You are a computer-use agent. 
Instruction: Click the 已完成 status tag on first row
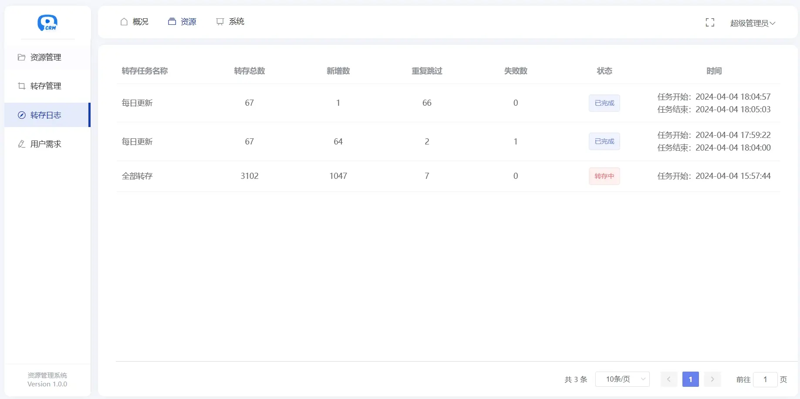pyautogui.click(x=604, y=103)
